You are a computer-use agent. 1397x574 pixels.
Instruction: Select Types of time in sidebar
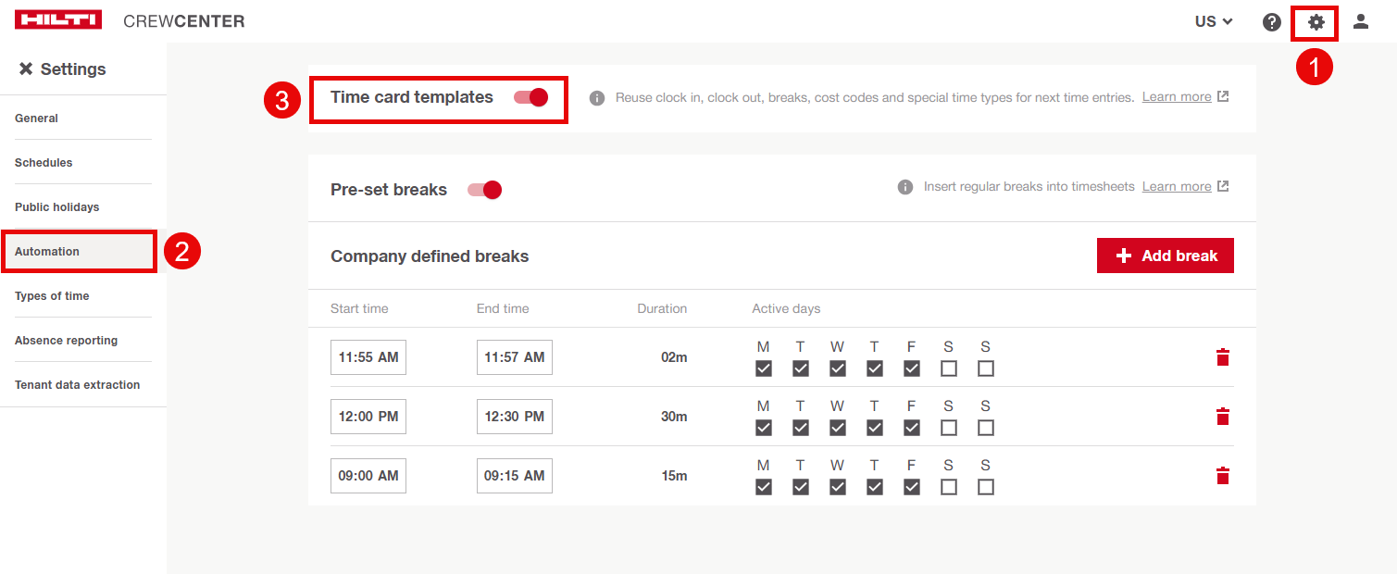(x=52, y=296)
